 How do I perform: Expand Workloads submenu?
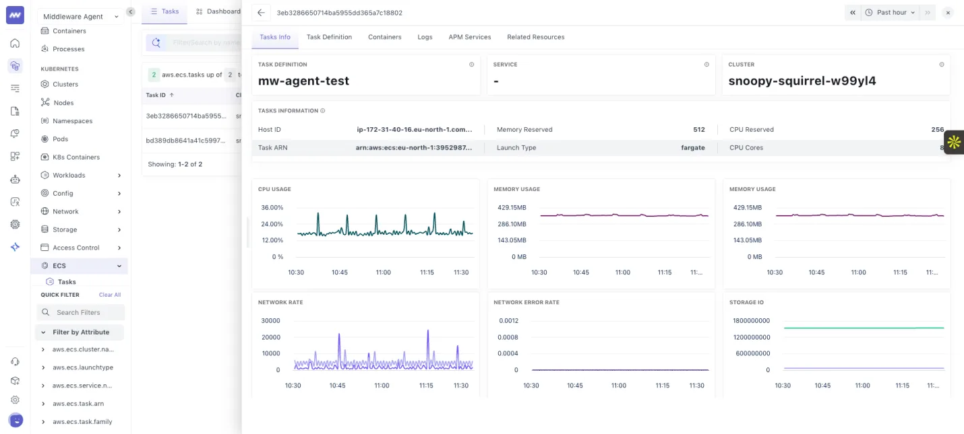(119, 176)
